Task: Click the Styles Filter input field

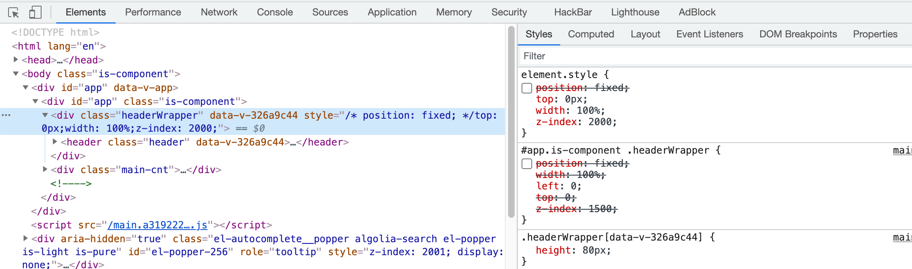Action: coord(712,56)
